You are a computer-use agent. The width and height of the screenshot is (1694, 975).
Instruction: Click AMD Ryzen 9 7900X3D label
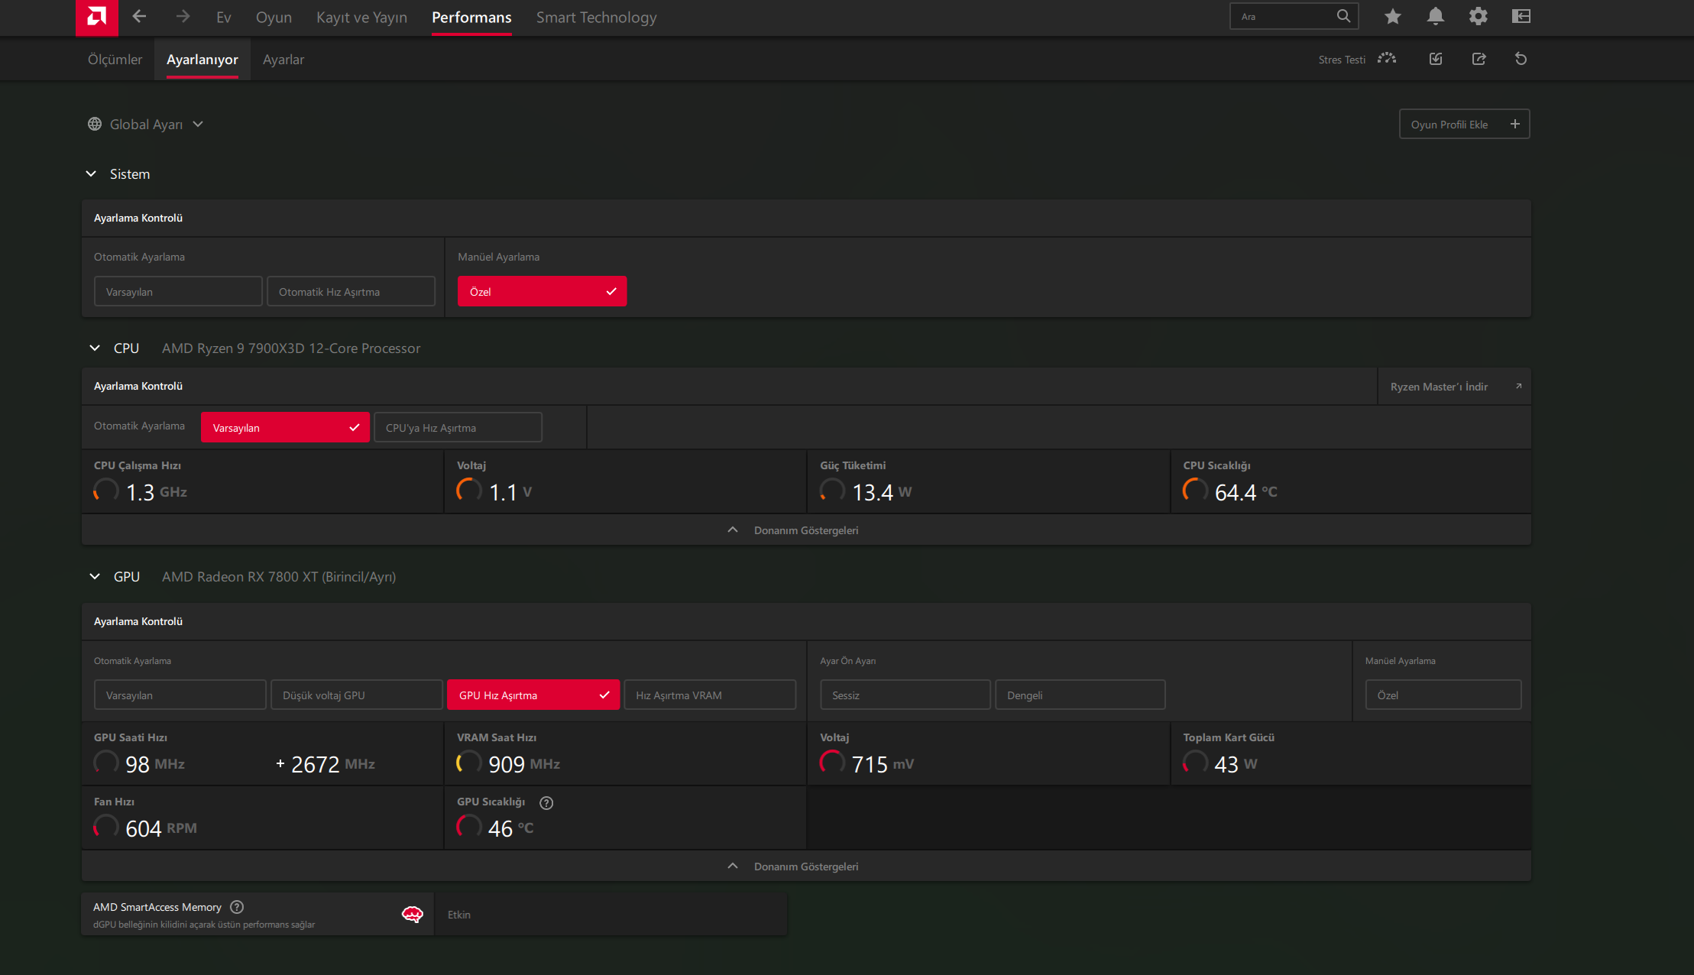(291, 348)
